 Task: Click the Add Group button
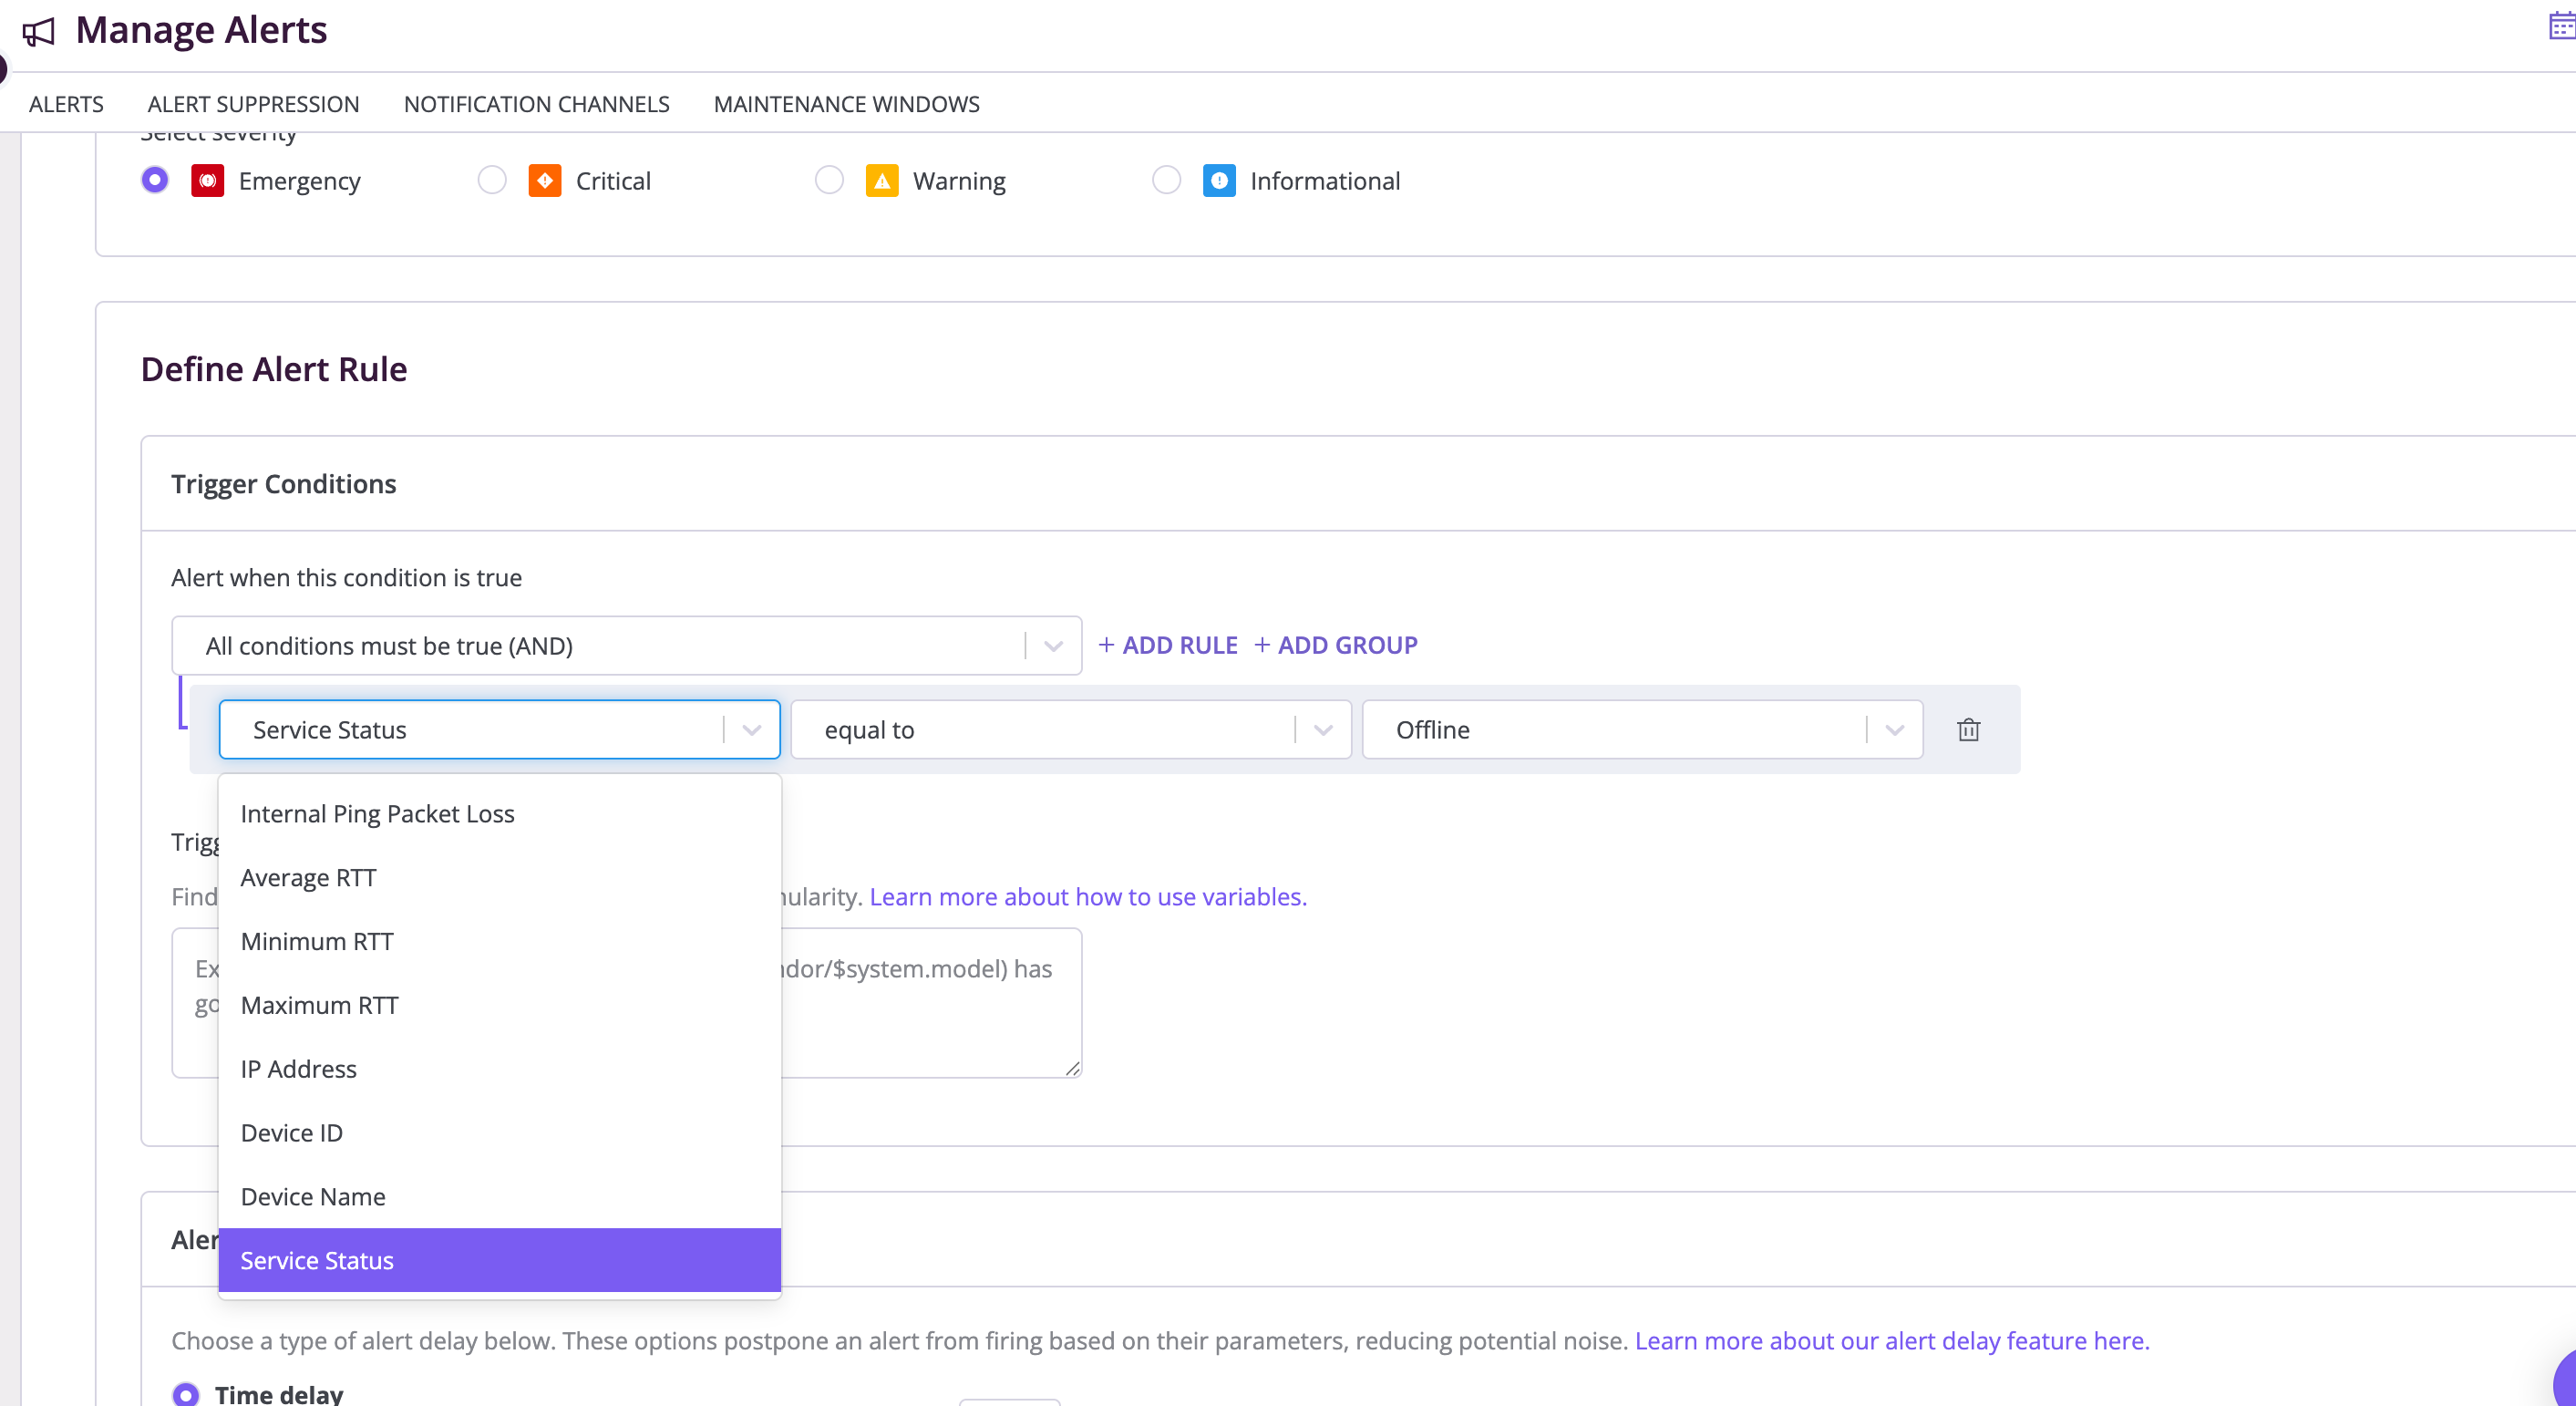[x=1335, y=646]
